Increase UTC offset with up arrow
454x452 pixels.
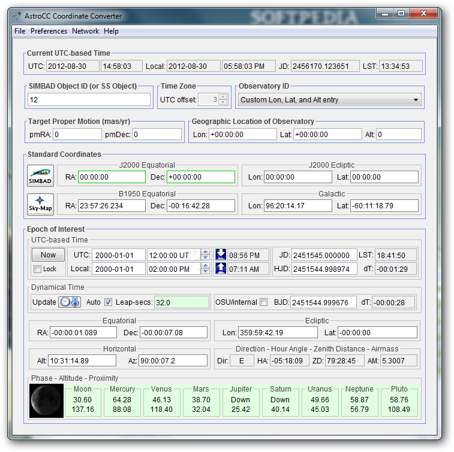(x=223, y=97)
